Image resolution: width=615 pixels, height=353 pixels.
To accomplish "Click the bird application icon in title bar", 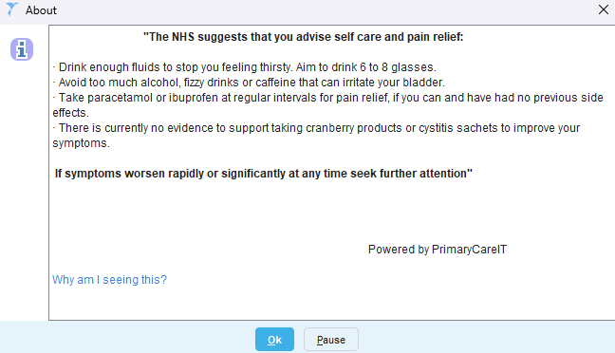I will tap(11, 9).
